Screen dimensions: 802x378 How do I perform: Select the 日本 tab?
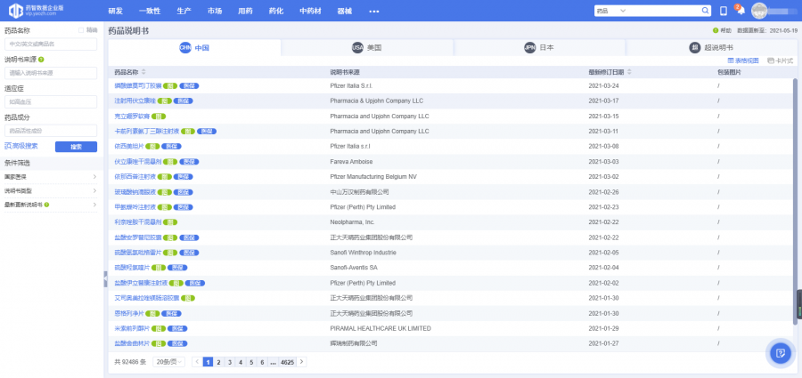[540, 47]
